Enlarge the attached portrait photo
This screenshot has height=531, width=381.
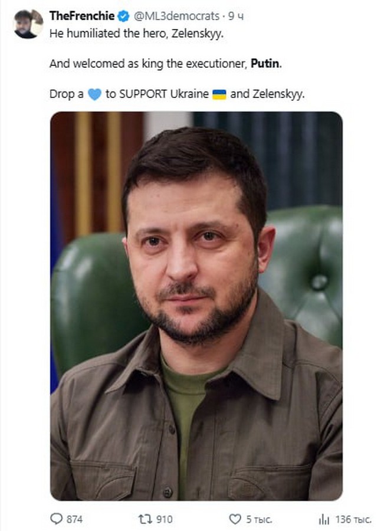click(196, 306)
